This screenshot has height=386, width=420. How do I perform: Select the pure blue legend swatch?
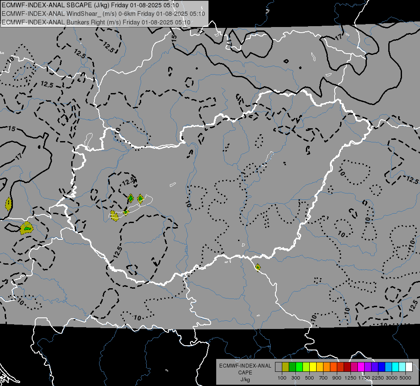382,367
